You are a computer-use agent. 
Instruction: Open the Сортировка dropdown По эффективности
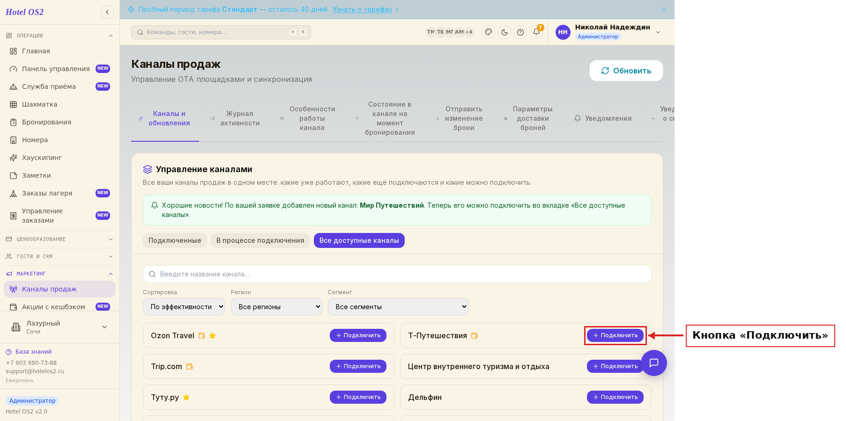click(184, 307)
